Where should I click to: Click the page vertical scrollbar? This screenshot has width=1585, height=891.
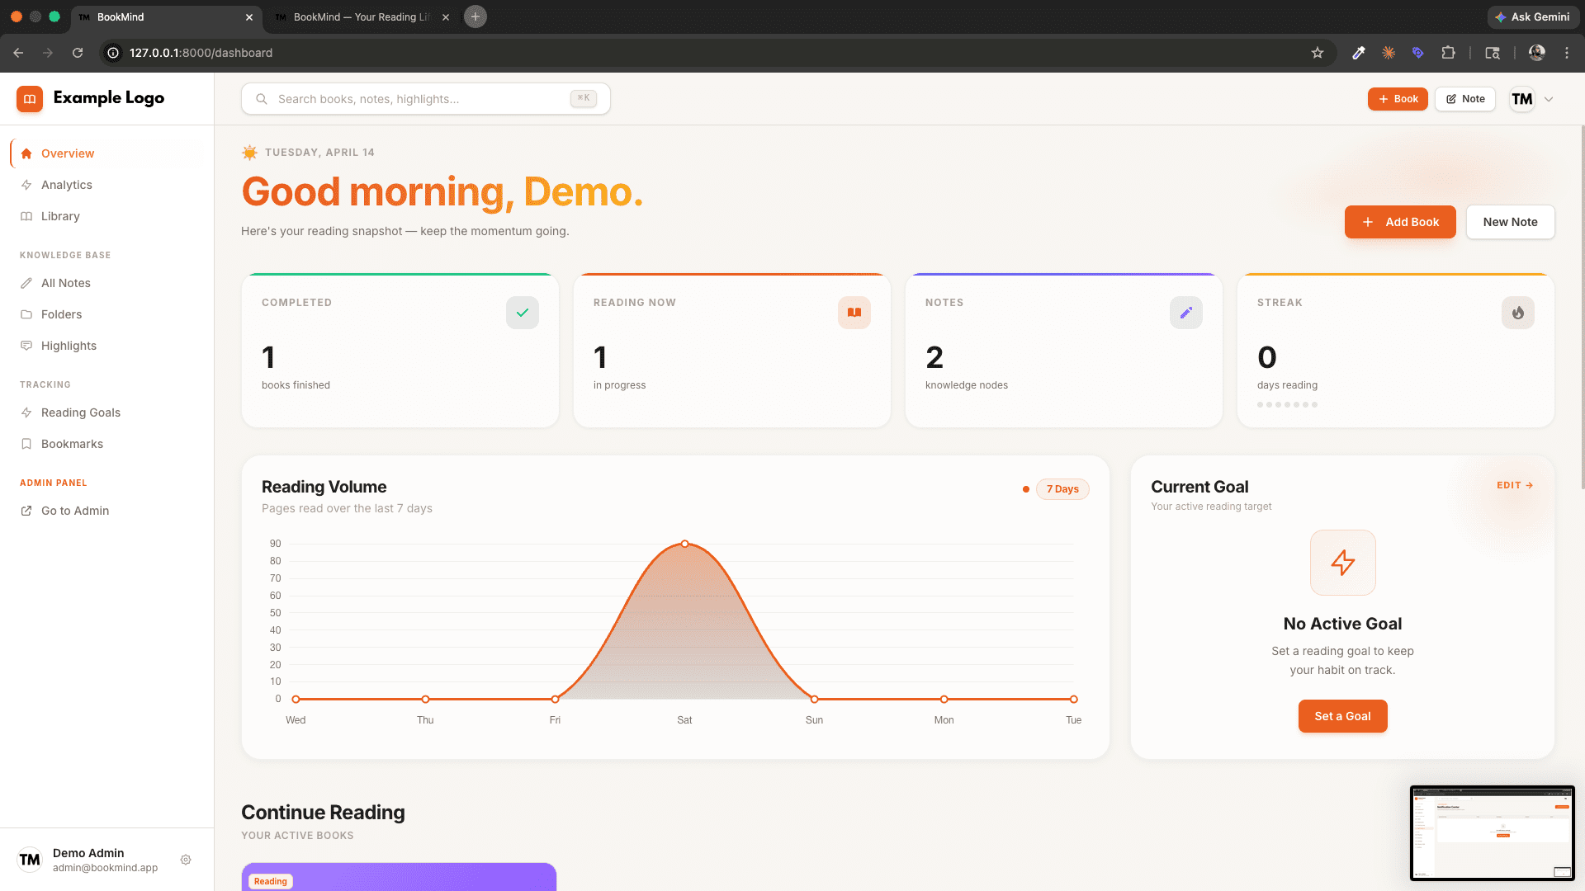[x=1582, y=307]
